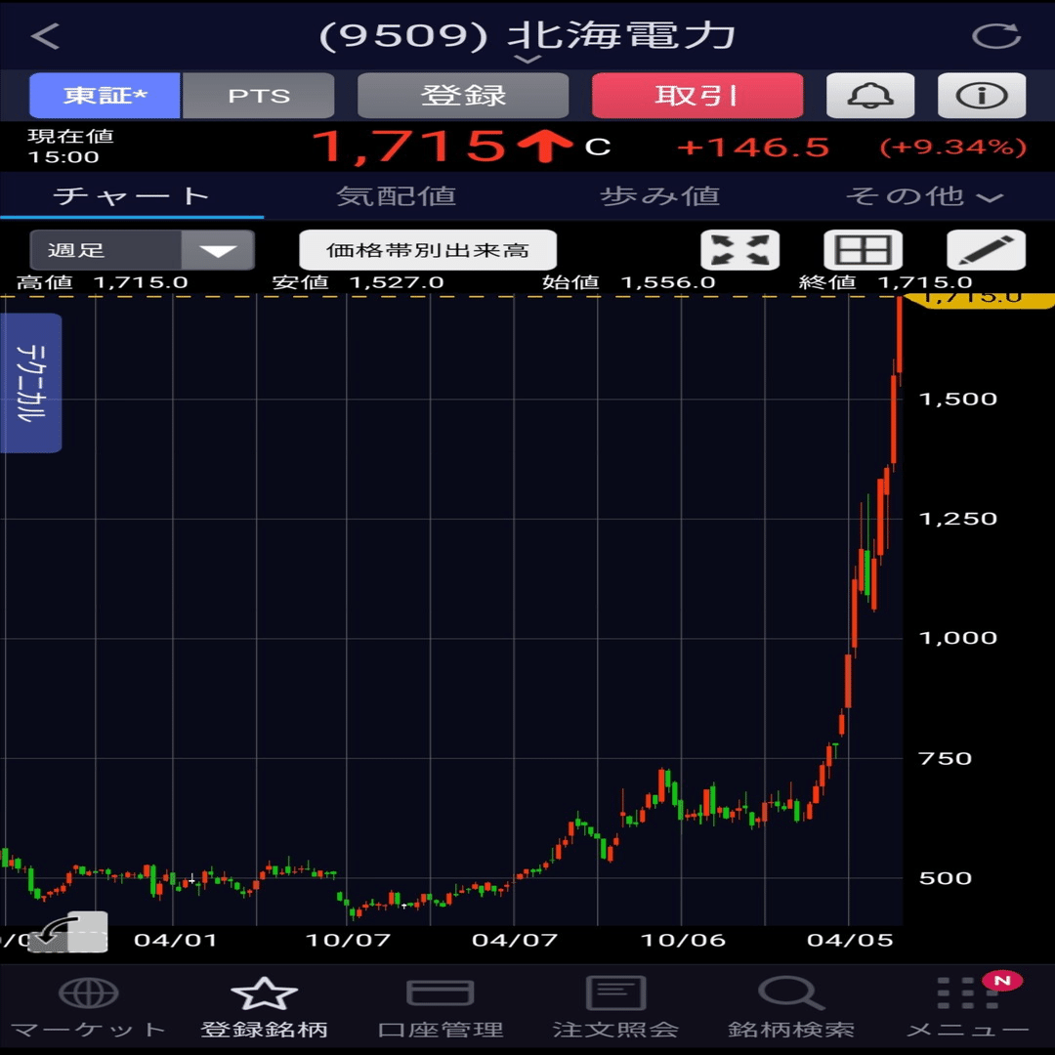Tap the percent change (+9.34%)
This screenshot has width=1055, height=1055.
[x=953, y=147]
